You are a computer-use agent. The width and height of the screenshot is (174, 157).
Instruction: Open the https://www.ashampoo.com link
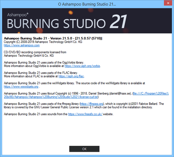pyautogui.click(x=22, y=45)
